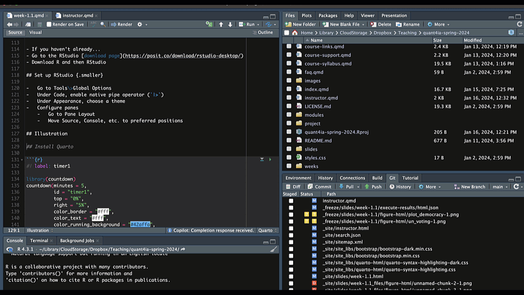Open the images folder icon

point(299,81)
